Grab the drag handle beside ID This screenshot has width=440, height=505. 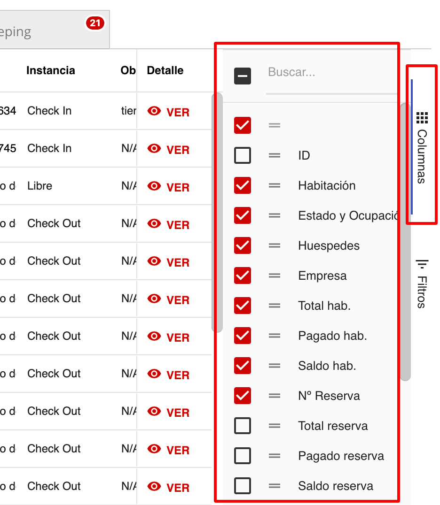point(275,155)
